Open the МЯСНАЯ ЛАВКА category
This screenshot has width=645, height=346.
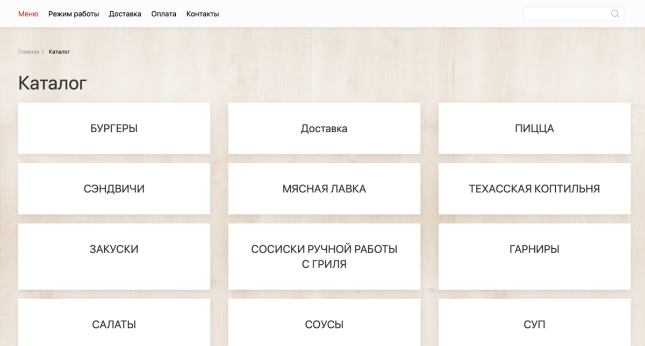point(324,189)
